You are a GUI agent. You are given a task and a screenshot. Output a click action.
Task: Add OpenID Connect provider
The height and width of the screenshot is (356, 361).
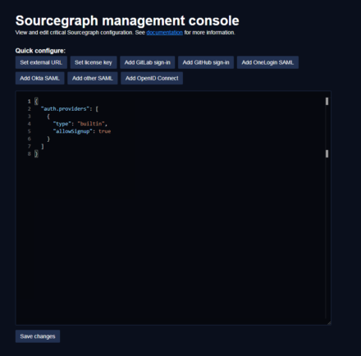pyautogui.click(x=152, y=78)
